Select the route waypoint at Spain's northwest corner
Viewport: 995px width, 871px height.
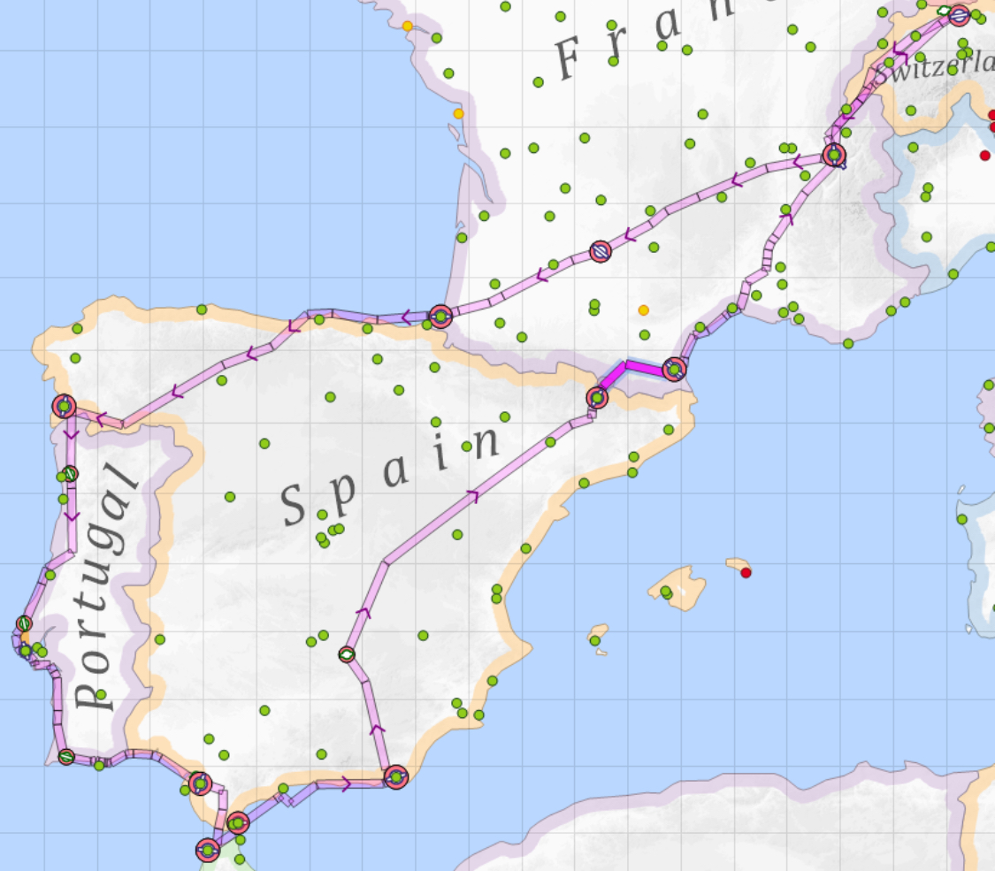click(x=64, y=406)
